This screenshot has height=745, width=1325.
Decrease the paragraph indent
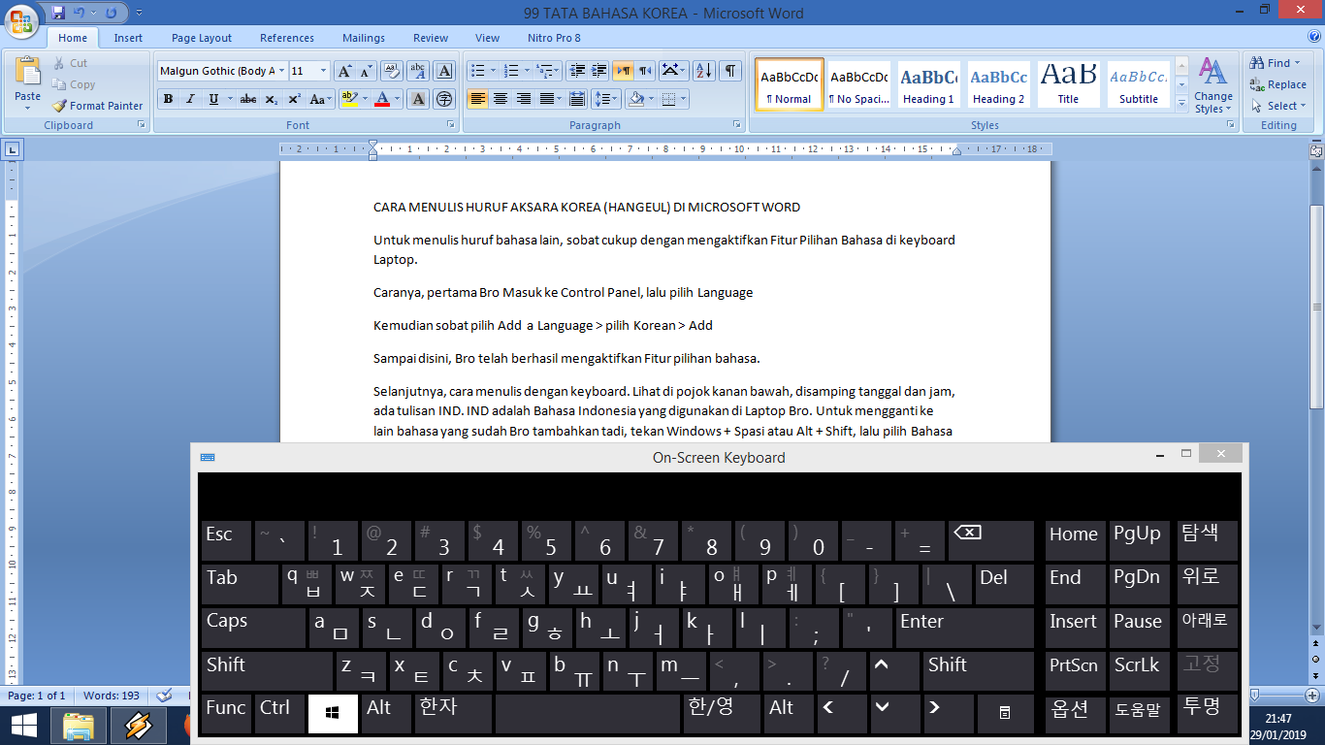click(577, 71)
